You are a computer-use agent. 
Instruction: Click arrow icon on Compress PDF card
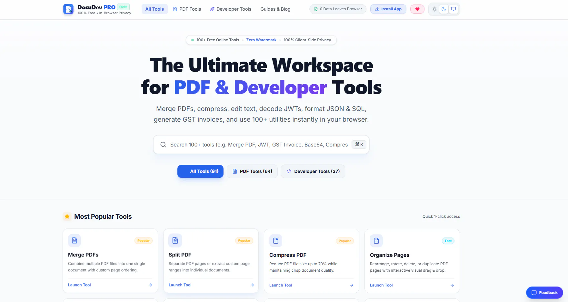click(352, 285)
